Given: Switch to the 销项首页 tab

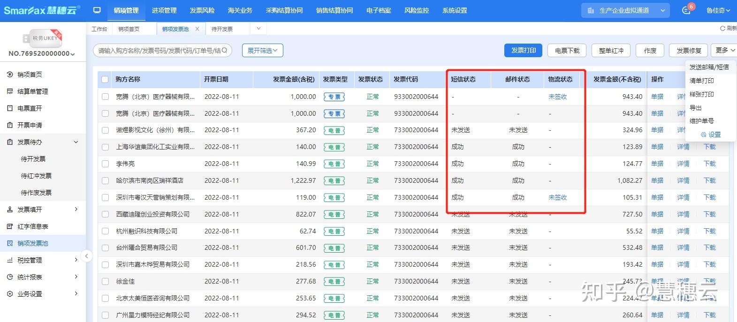Looking at the screenshot, I should (129, 29).
